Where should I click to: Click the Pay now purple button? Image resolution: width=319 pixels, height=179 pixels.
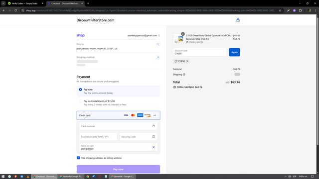118,169
